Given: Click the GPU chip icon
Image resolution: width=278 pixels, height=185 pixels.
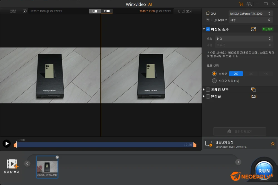Looking at the screenshot, I should tap(208, 13).
